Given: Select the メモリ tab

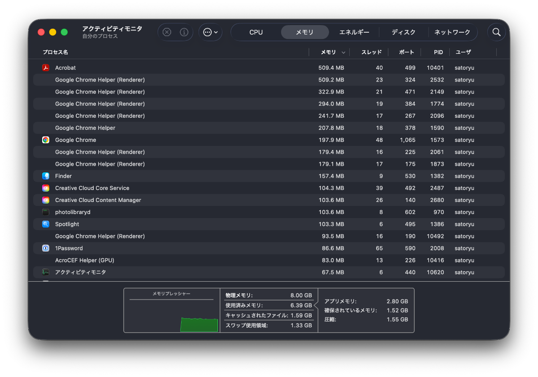Looking at the screenshot, I should click(x=305, y=32).
